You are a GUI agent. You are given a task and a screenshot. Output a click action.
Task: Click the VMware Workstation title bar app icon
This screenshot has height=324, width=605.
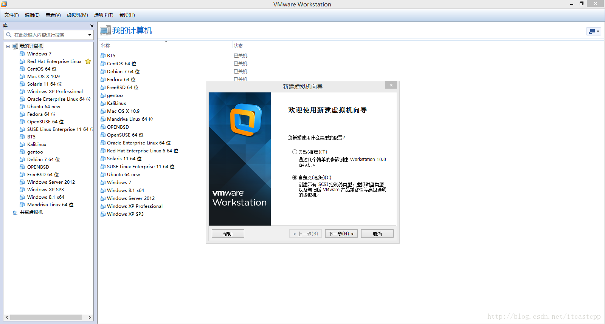tap(4, 4)
